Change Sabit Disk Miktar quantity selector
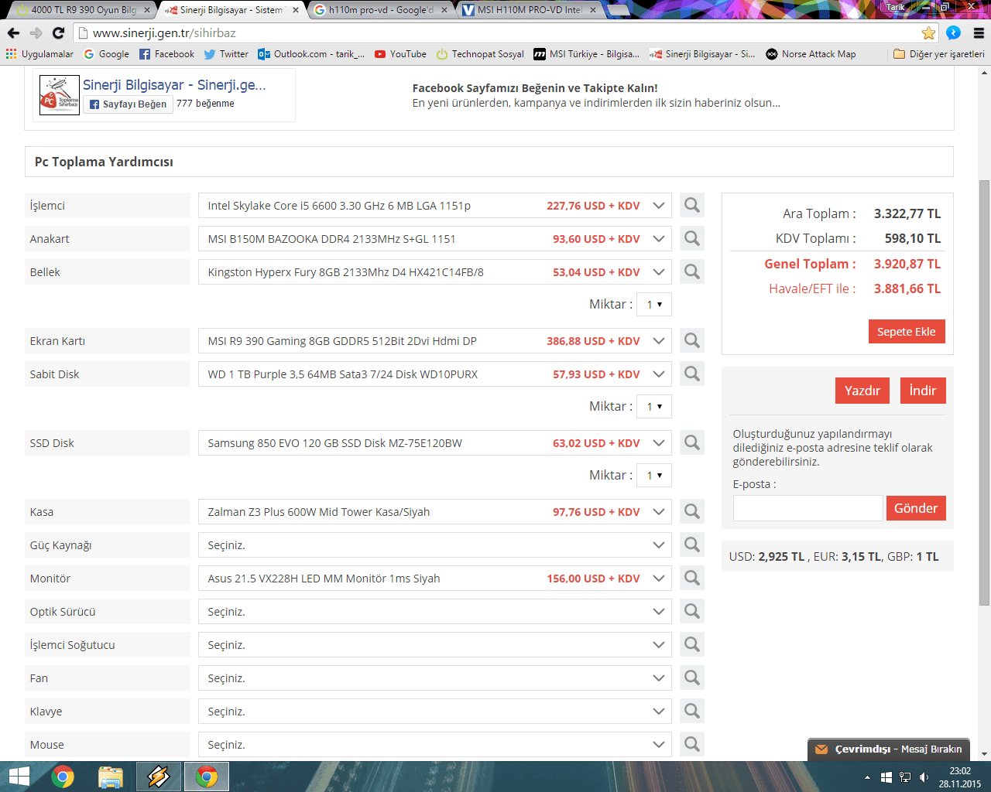Screen dimensions: 991x792 (655, 406)
